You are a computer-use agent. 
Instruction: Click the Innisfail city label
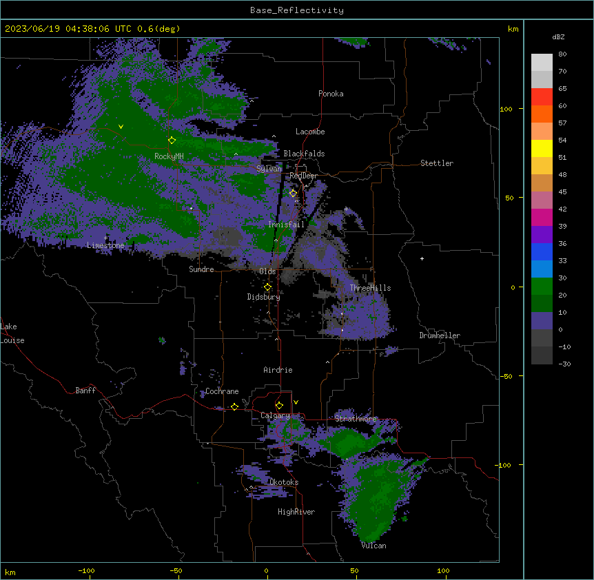(x=286, y=225)
